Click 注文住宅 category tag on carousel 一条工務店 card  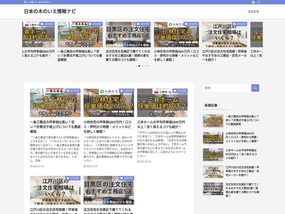coord(95,24)
